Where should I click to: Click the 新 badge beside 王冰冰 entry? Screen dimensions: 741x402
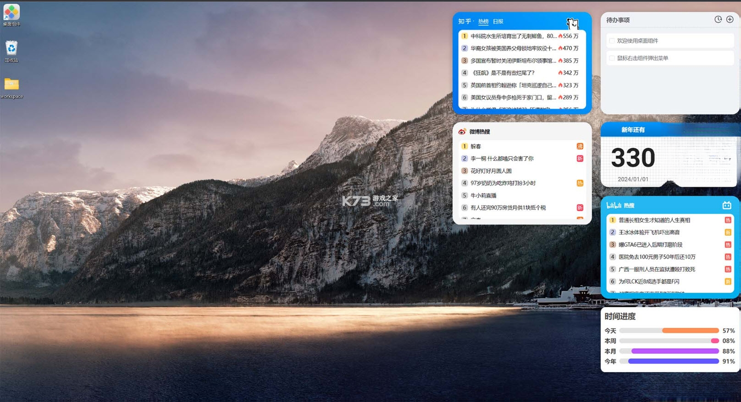tap(728, 232)
